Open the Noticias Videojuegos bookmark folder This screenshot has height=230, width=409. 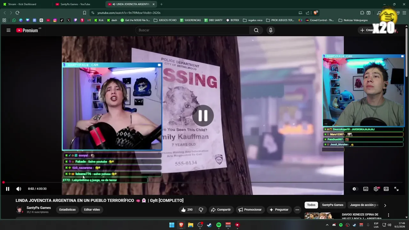[353, 20]
